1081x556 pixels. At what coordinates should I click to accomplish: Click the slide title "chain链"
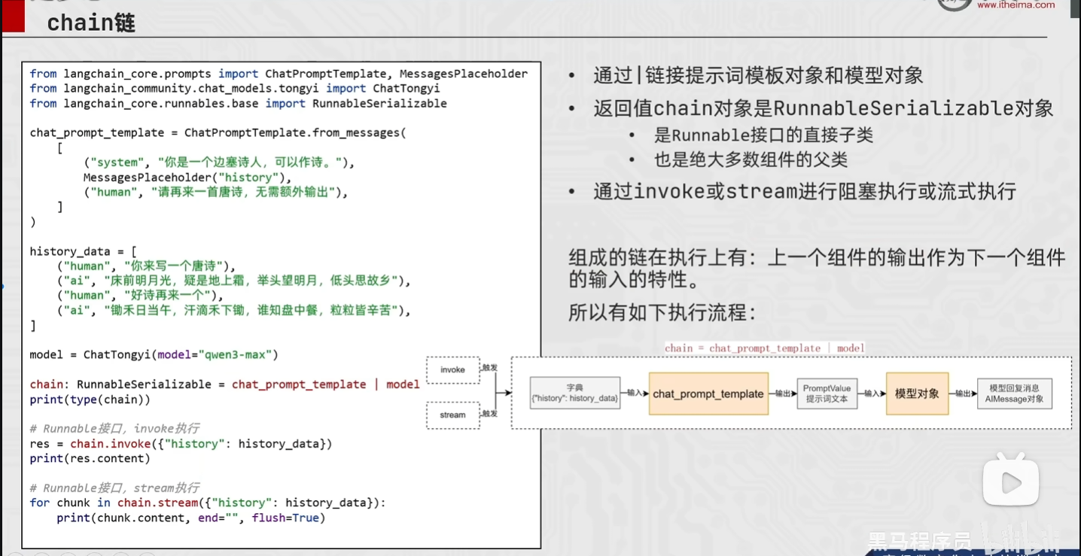point(91,23)
